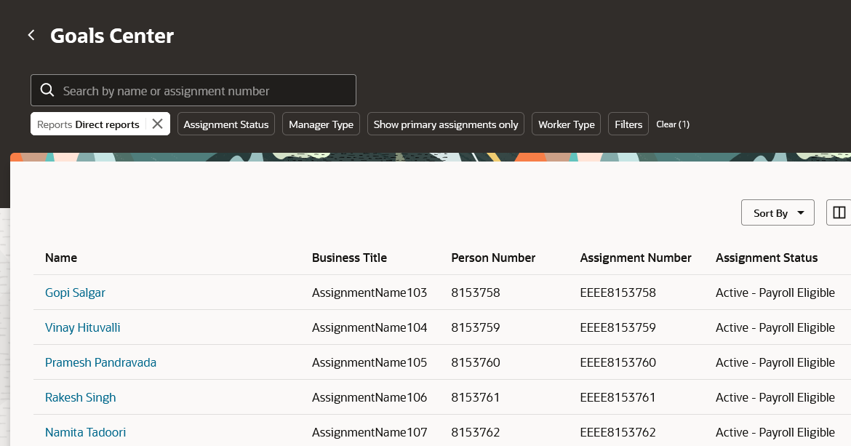Click Rakesh Singh's Active - Payroll Eligible status

pyautogui.click(x=775, y=397)
